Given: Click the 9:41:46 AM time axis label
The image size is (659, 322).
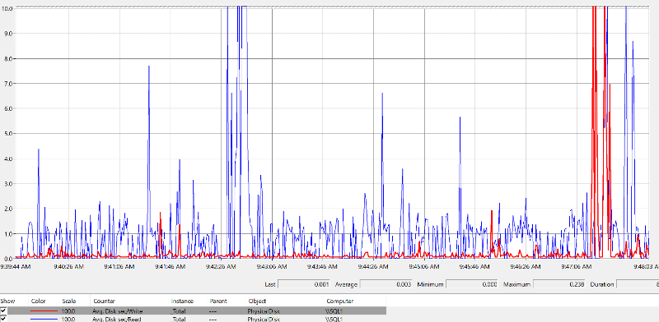Looking at the screenshot, I should (x=170, y=266).
